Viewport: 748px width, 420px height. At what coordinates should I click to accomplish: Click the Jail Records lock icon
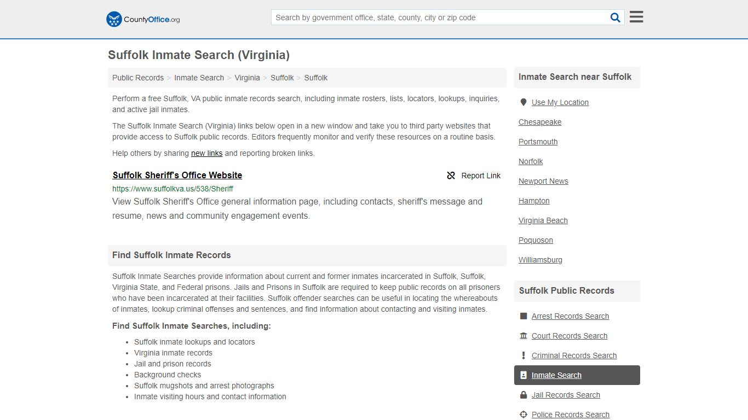click(523, 395)
